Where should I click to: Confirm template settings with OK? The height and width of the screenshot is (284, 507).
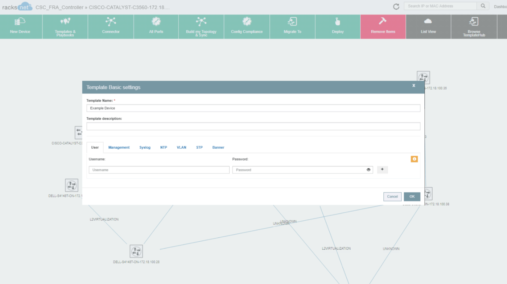pyautogui.click(x=412, y=196)
